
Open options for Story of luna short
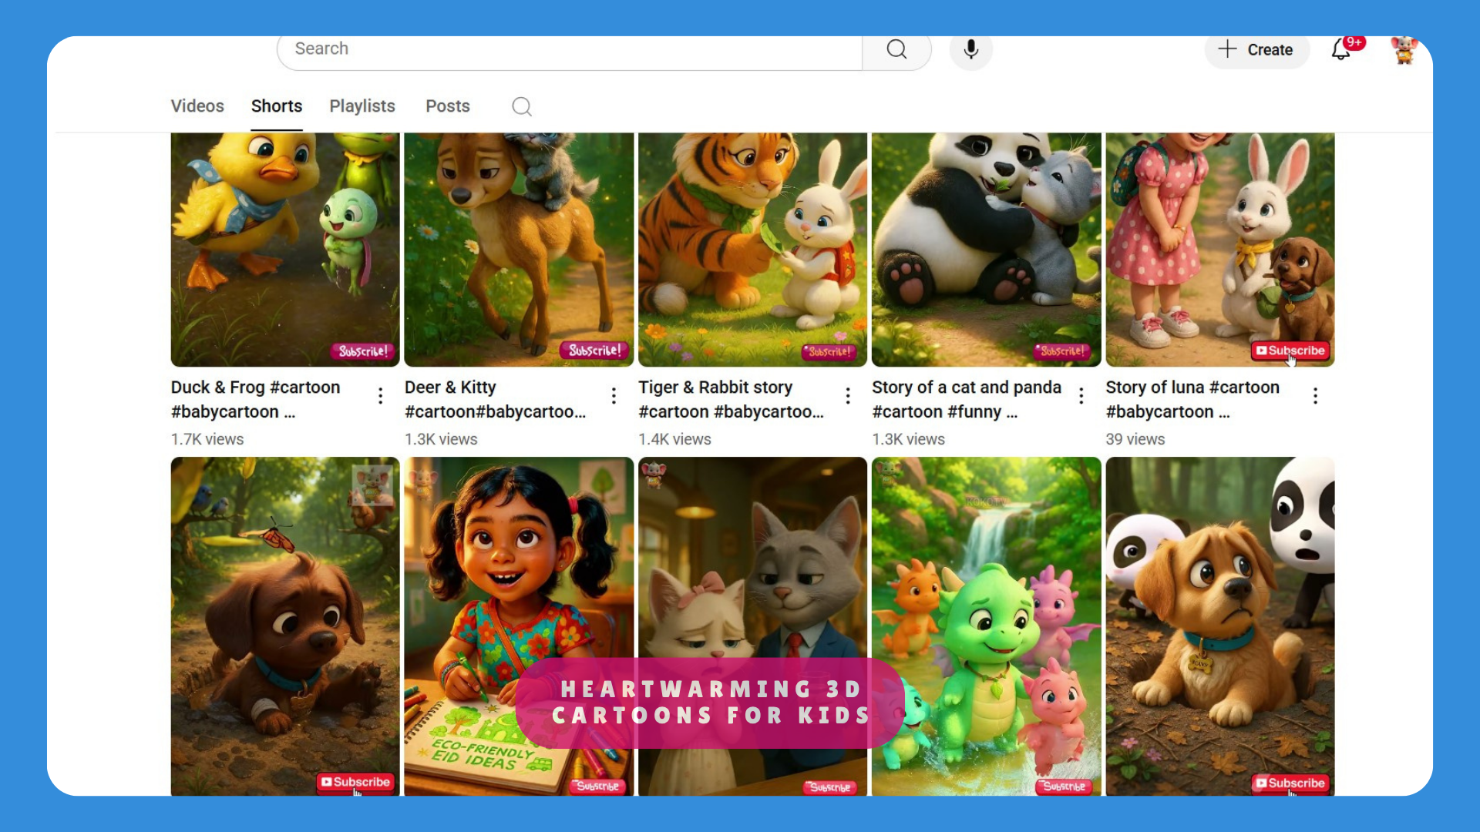(x=1315, y=396)
